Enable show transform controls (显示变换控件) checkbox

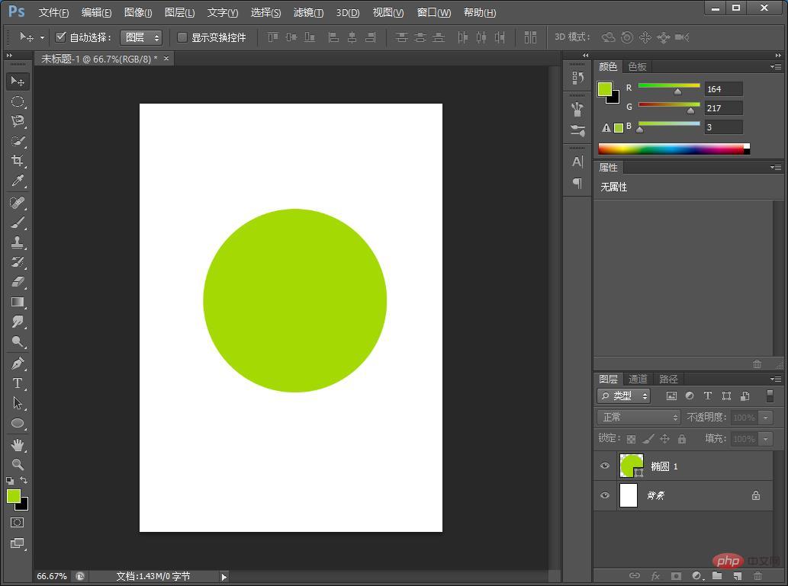(182, 37)
